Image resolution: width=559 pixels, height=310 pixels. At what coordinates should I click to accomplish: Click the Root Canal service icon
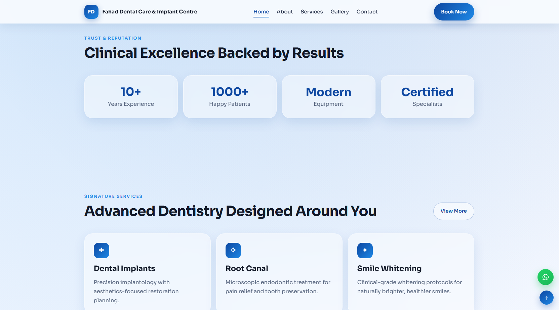coord(233,251)
